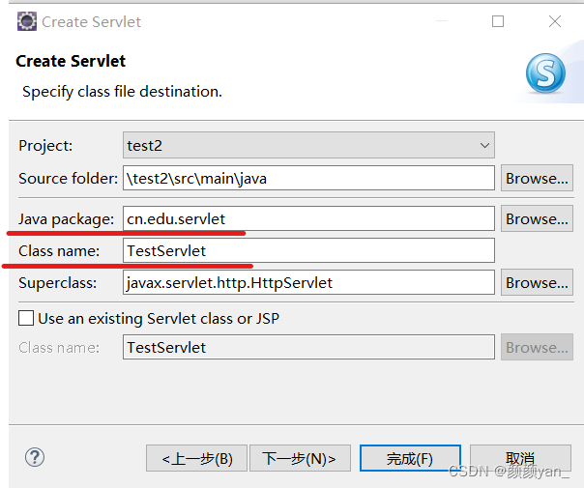The height and width of the screenshot is (488, 584).
Task: Maximize the Create Servlet dialog
Action: point(498,21)
